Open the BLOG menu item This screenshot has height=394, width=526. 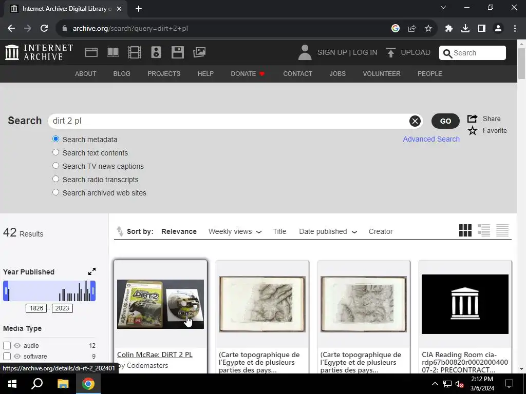[x=122, y=74]
